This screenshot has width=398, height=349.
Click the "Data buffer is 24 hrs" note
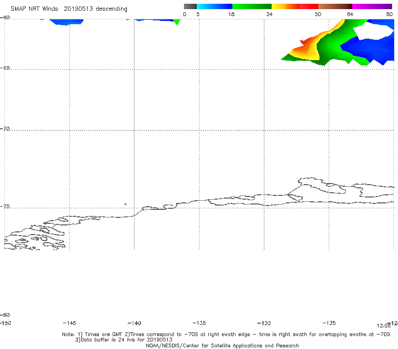tap(124, 340)
